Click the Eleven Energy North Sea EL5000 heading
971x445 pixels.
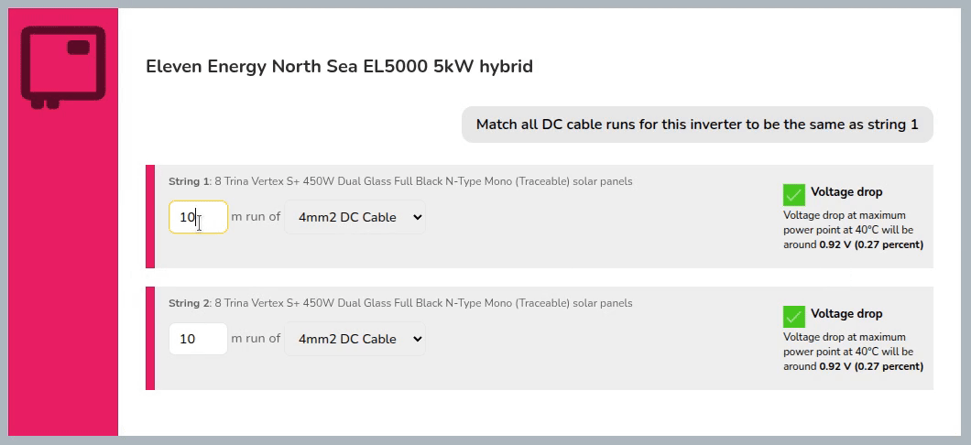tap(339, 67)
